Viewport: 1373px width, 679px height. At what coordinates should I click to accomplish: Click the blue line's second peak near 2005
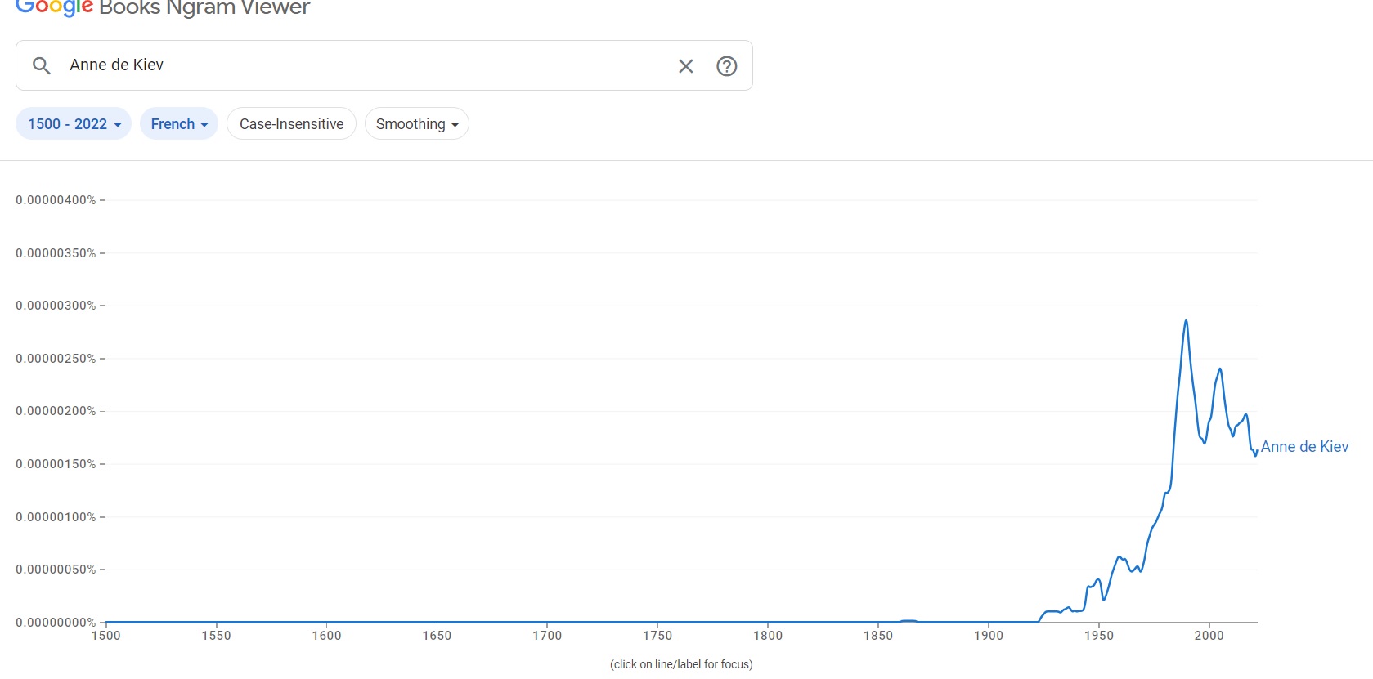pyautogui.click(x=1219, y=369)
